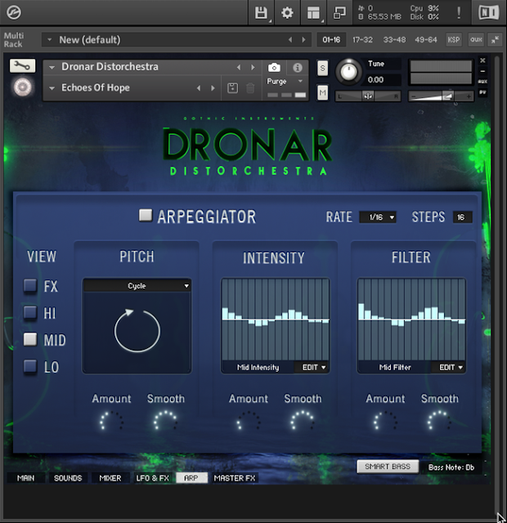Screen dimensions: 507x523
Task: Click the Native Instruments NI logo
Action: (x=489, y=13)
